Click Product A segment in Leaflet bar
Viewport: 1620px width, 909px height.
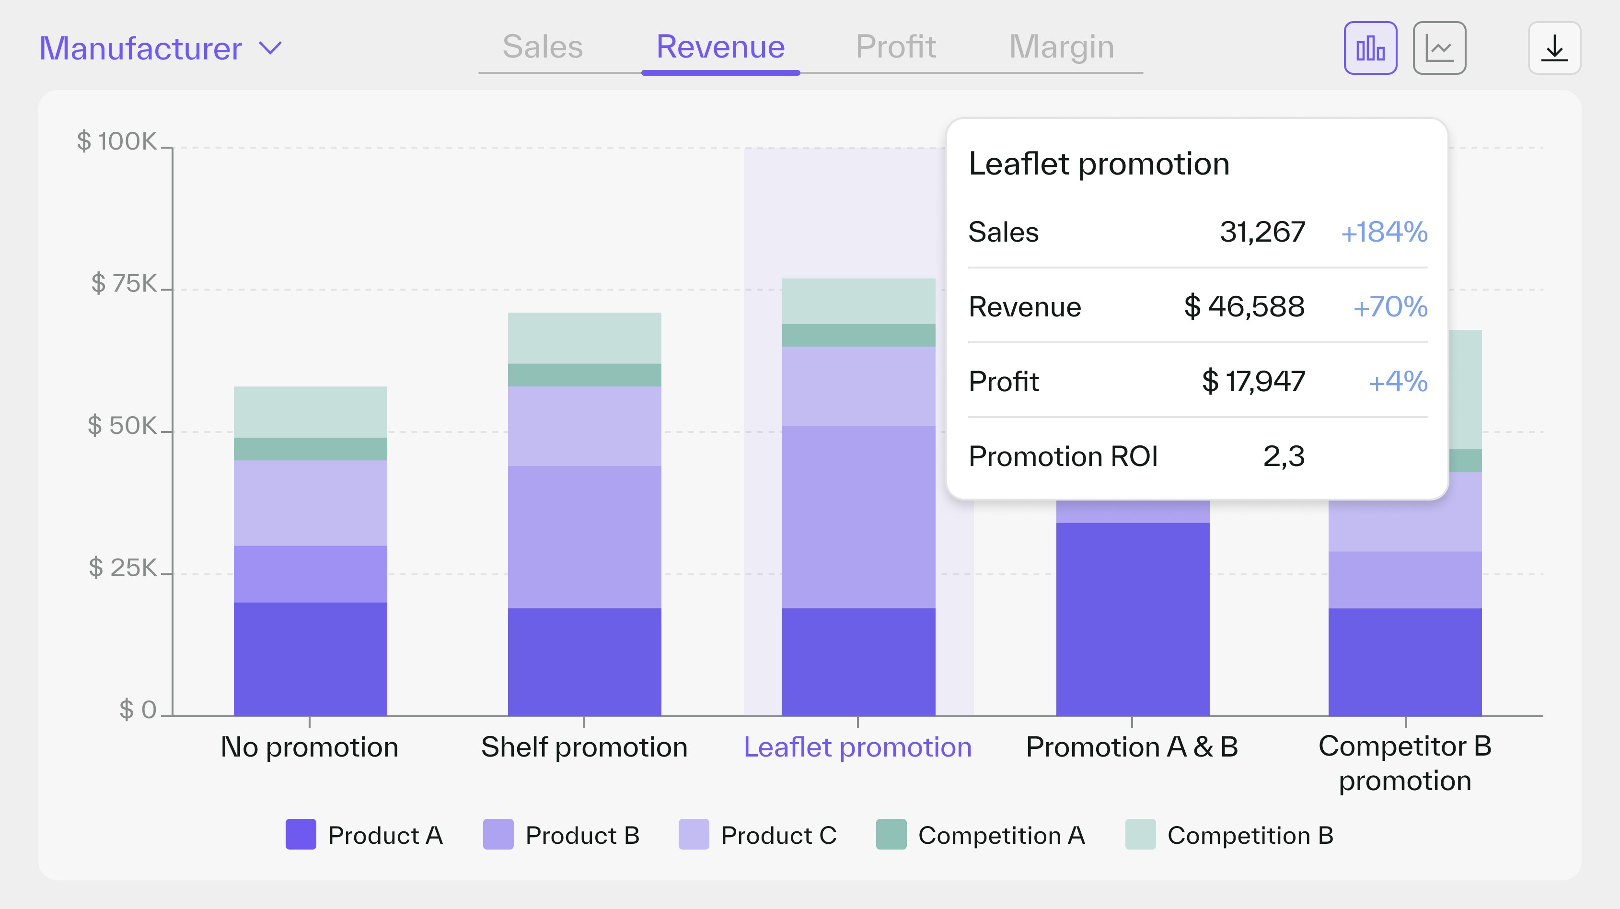(x=858, y=662)
